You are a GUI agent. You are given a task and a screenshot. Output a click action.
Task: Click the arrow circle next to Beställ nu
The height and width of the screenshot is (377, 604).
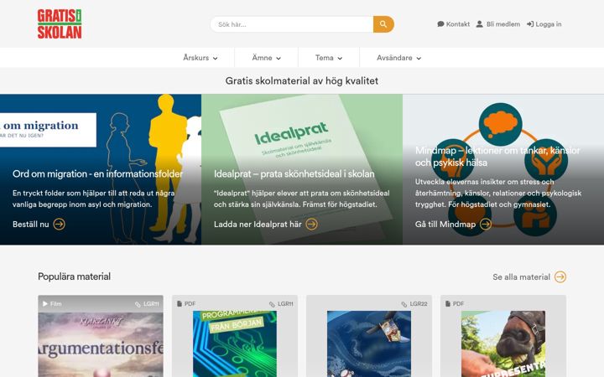[x=59, y=224]
